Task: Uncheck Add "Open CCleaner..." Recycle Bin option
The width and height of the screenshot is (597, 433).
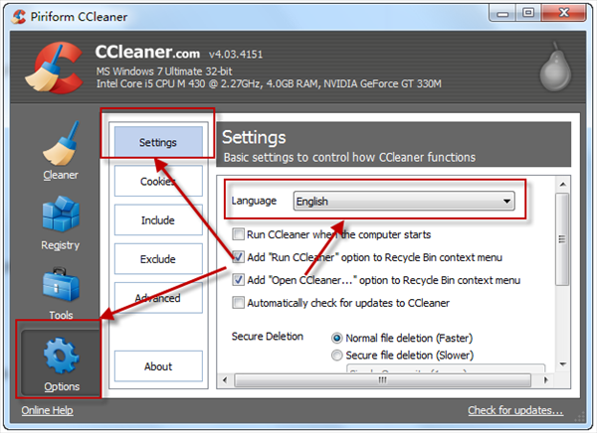Action: tap(239, 280)
